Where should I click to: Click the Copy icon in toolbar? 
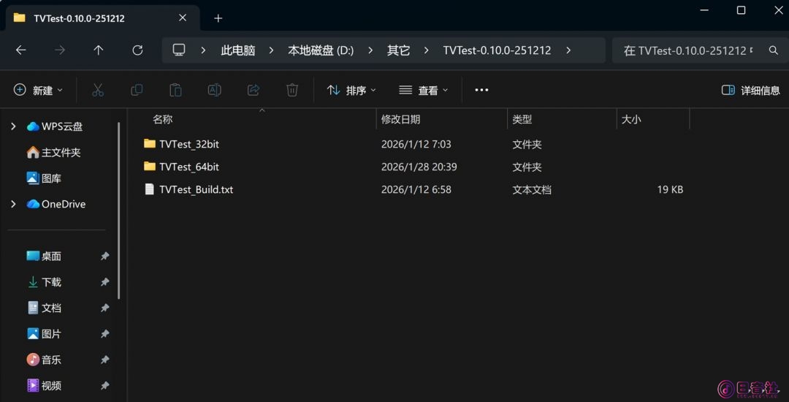point(137,90)
